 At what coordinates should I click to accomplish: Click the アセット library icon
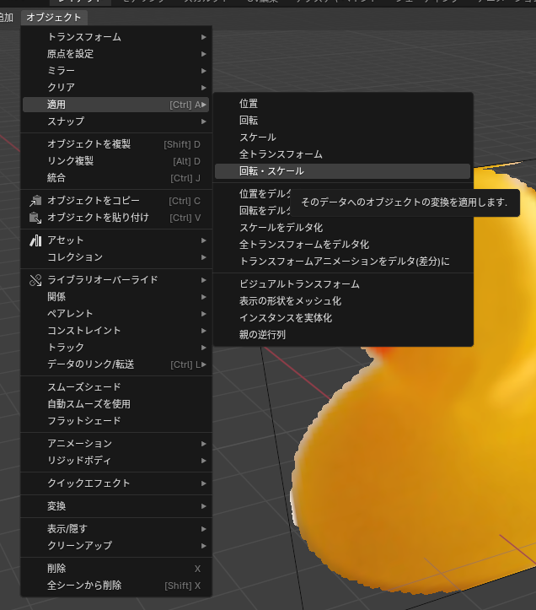click(35, 240)
